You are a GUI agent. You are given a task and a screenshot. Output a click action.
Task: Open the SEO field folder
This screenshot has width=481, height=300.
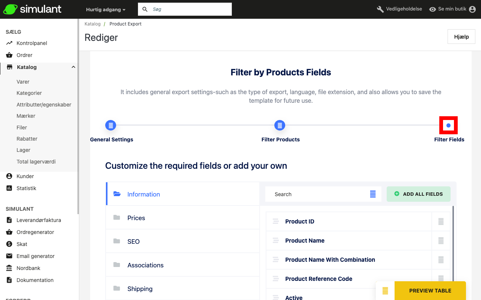133,241
